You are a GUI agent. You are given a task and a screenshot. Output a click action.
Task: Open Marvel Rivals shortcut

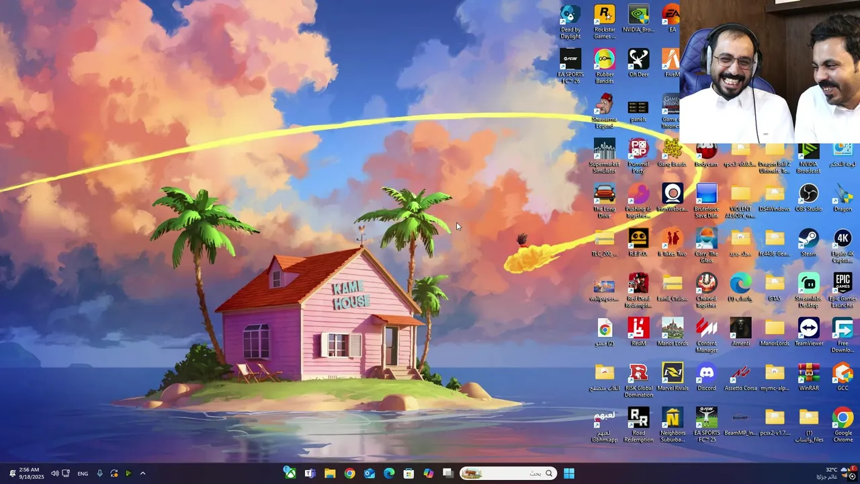pyautogui.click(x=672, y=377)
